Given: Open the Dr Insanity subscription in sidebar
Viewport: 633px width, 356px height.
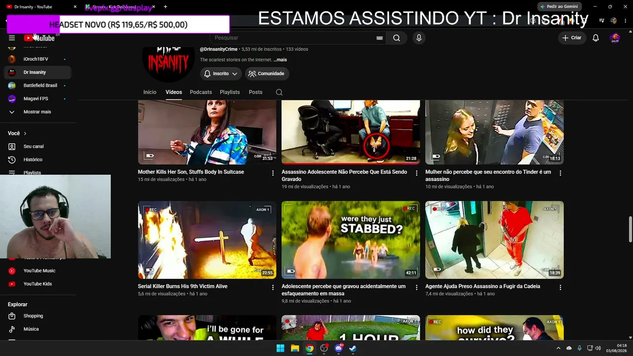Looking at the screenshot, I should click(x=38, y=73).
